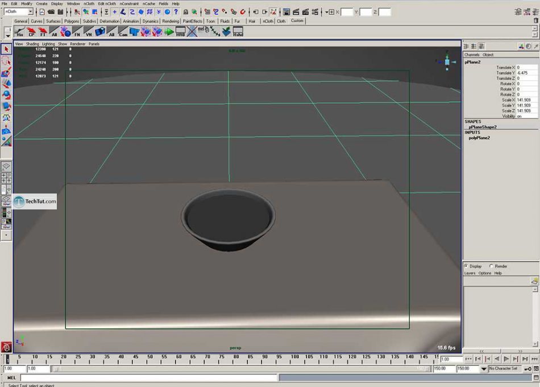This screenshot has width=540, height=387.
Task: Toggle the lock current selection icon
Action: click(x=186, y=12)
